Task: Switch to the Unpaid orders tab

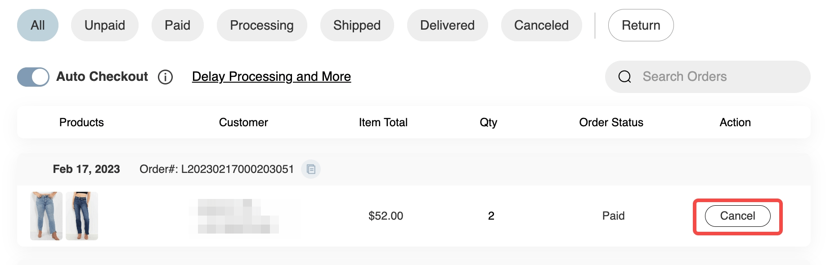Action: click(105, 25)
